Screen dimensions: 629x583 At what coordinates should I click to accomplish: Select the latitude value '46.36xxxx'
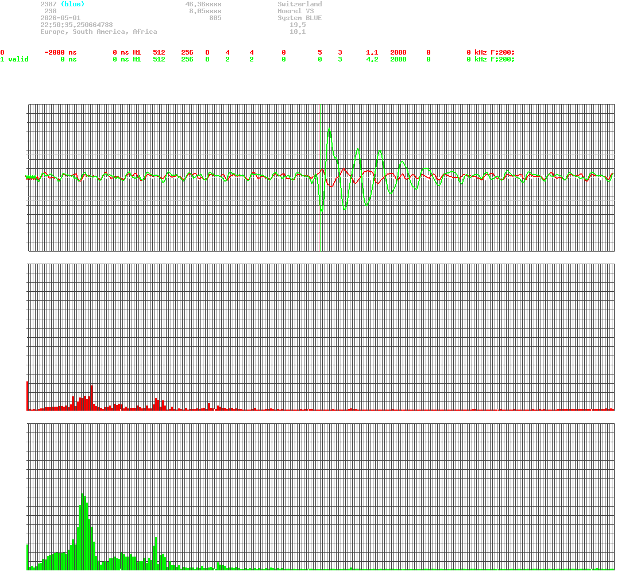coord(203,4)
